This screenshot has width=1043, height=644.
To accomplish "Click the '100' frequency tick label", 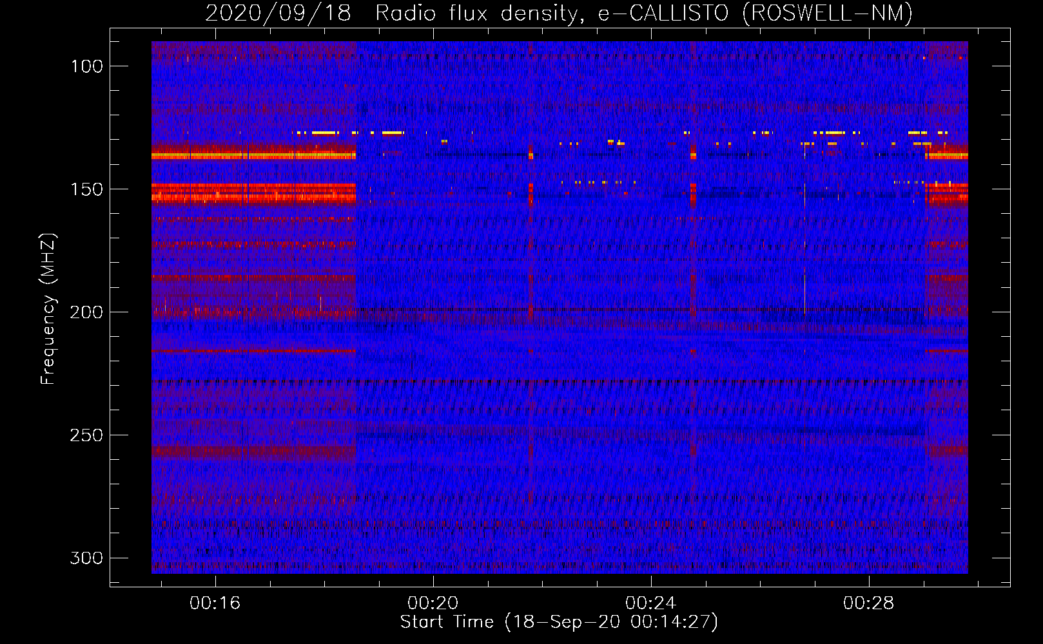I will (86, 66).
